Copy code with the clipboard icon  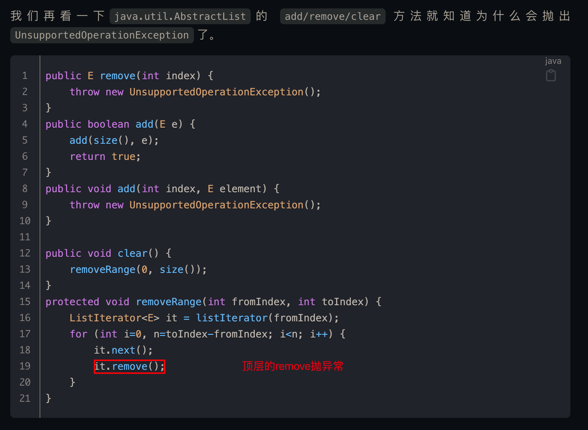tap(551, 75)
